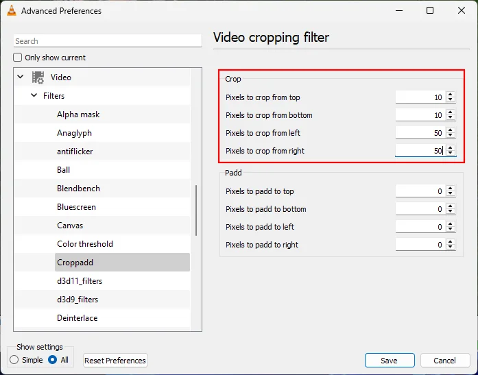This screenshot has width=478, height=375.
Task: Decrease Pixels to crop from top
Action: click(451, 100)
